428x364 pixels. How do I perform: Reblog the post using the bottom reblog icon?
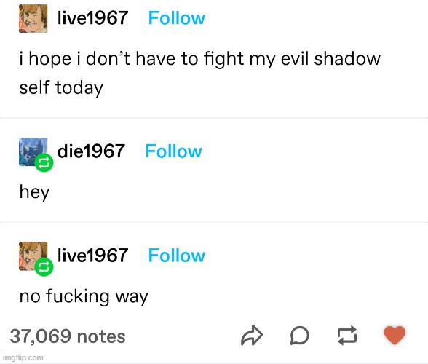tap(347, 336)
